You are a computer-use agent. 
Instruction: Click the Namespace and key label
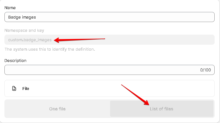(24, 31)
